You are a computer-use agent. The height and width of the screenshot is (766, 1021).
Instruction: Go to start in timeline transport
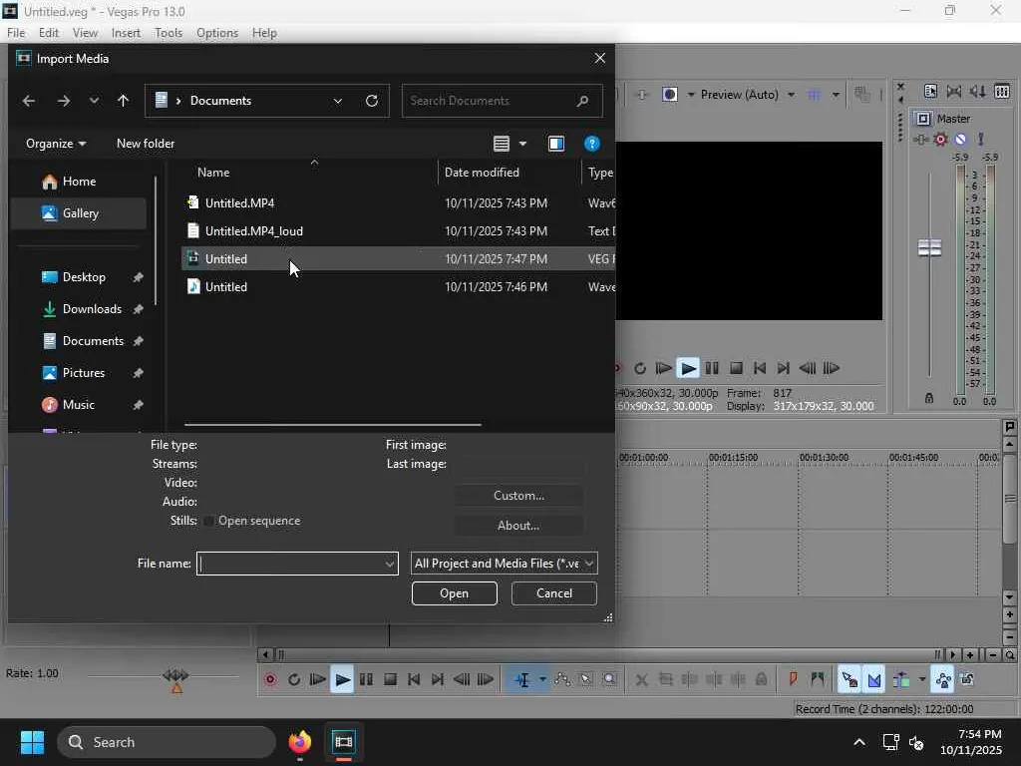[x=414, y=680]
